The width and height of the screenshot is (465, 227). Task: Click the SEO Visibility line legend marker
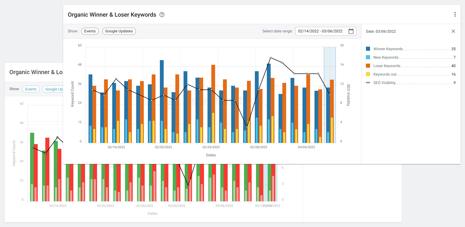pos(368,83)
